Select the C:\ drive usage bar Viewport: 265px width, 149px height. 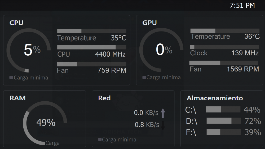click(x=223, y=110)
